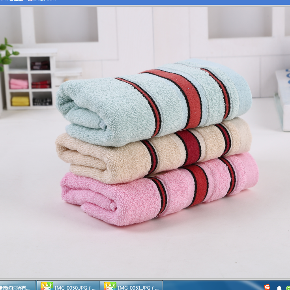Click the image viewer icon beside IMG_0051.JPG
This screenshot has width=290, height=290.
pos(110,286)
